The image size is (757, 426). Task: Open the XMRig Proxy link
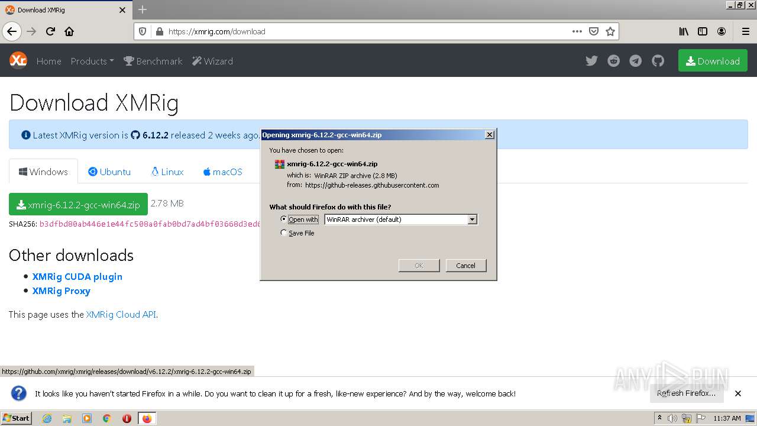point(62,291)
